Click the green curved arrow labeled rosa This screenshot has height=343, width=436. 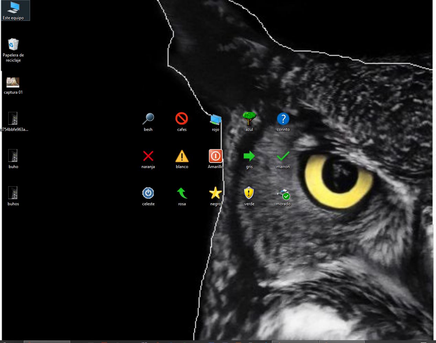pyautogui.click(x=182, y=193)
